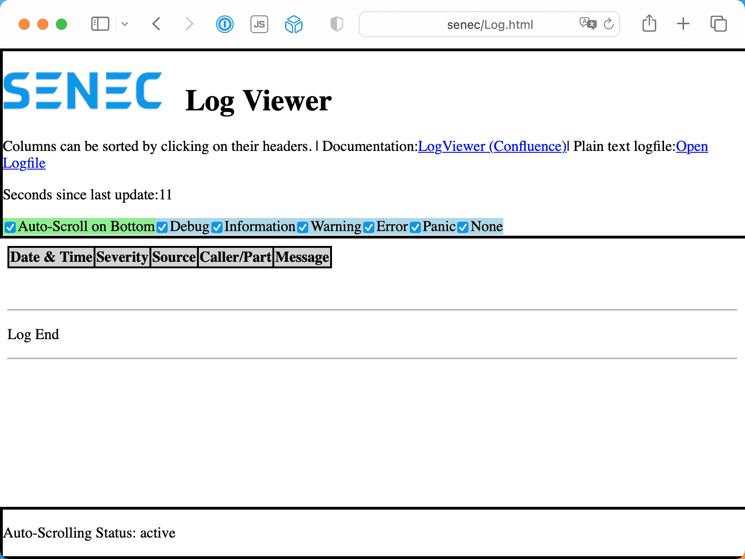Click the privacy shield icon
This screenshot has width=745, height=559.
click(x=336, y=24)
